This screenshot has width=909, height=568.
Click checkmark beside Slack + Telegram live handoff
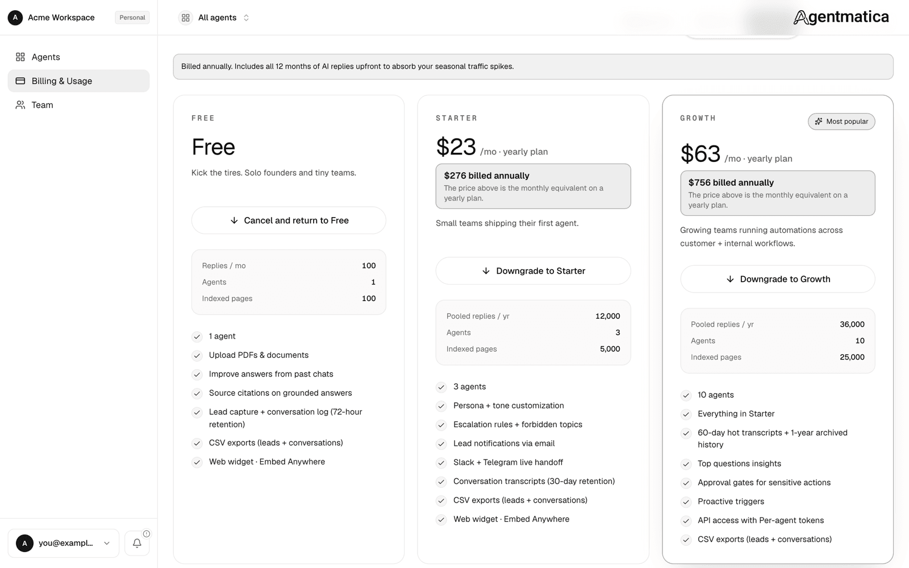[441, 463]
